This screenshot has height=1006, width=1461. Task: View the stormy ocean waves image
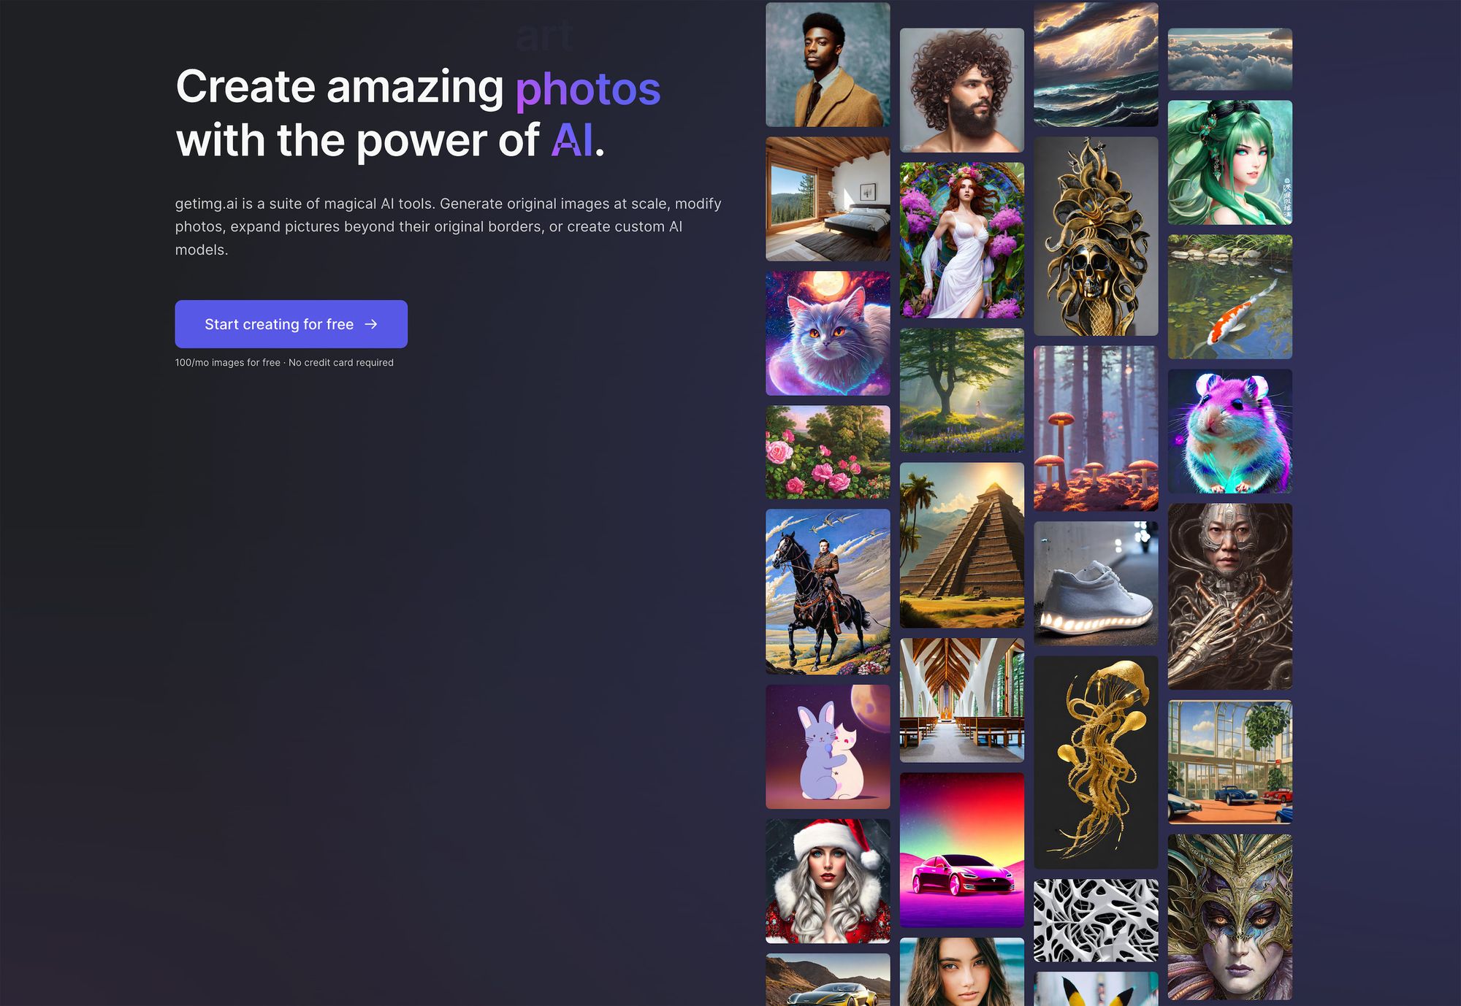click(x=1096, y=64)
